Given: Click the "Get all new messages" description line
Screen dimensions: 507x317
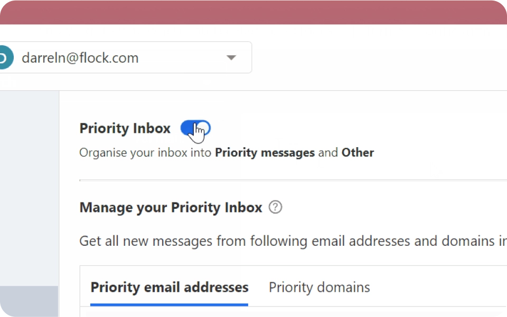Looking at the screenshot, I should click(x=285, y=241).
